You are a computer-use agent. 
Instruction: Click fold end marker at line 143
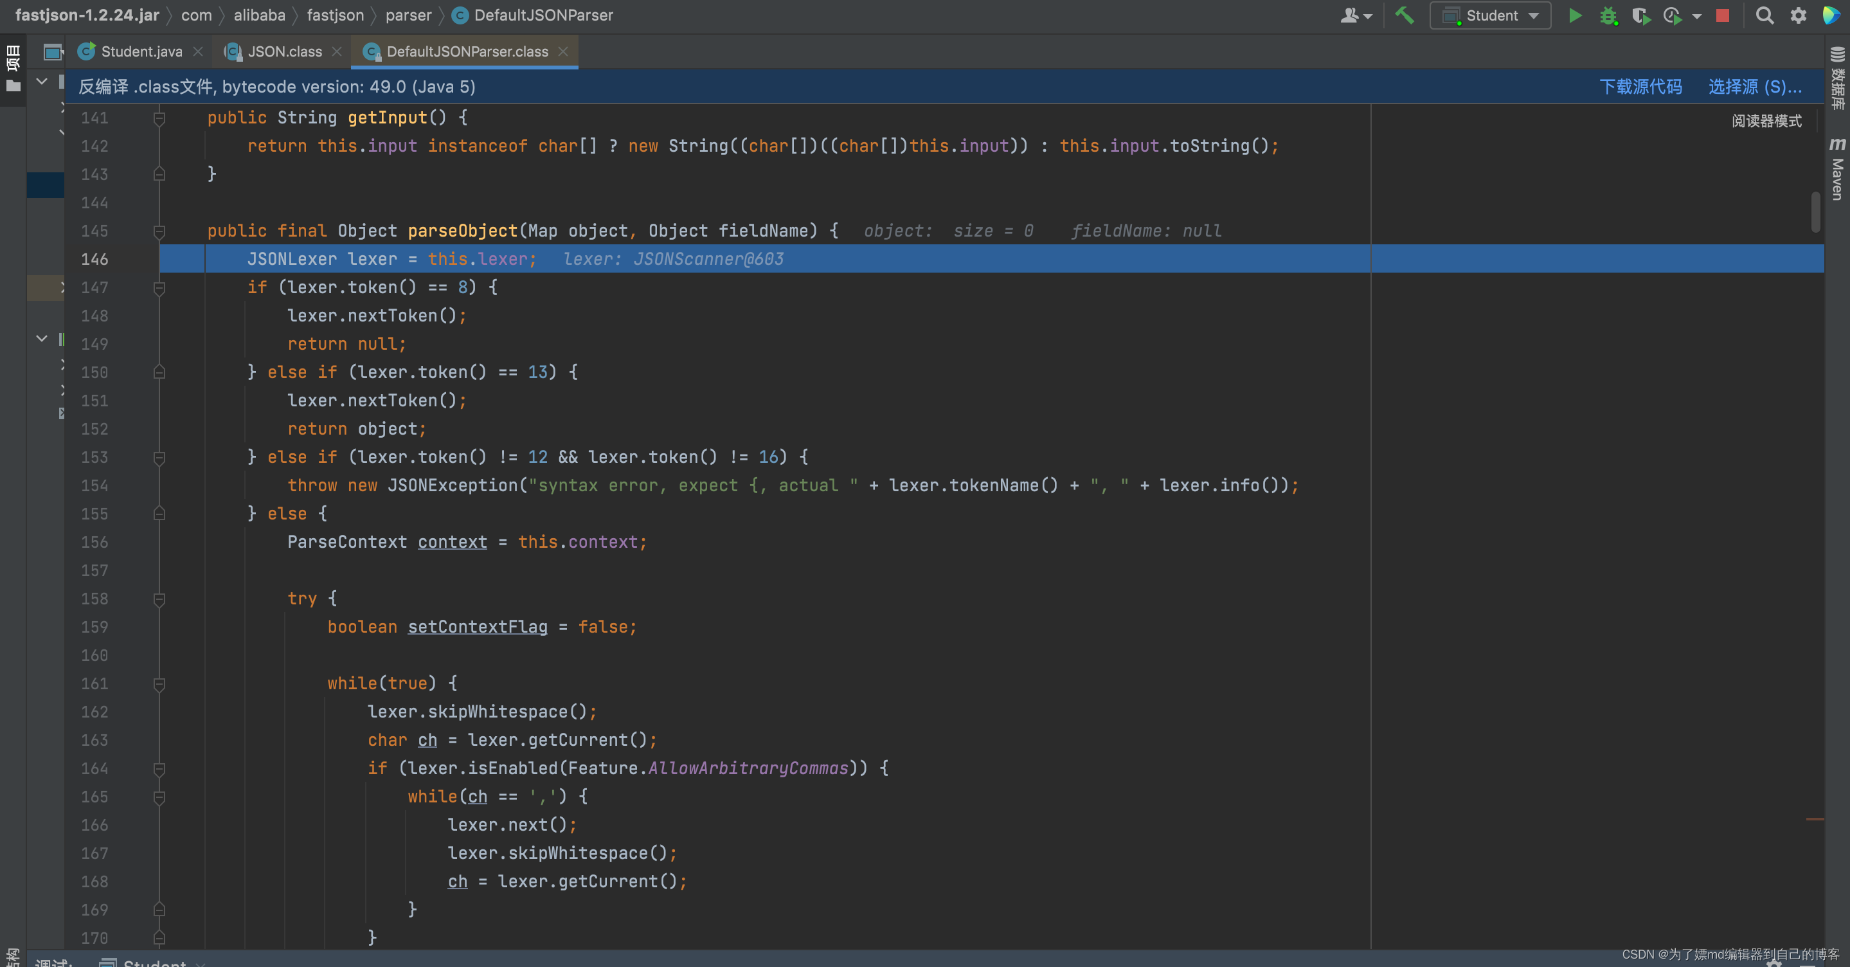click(x=159, y=174)
